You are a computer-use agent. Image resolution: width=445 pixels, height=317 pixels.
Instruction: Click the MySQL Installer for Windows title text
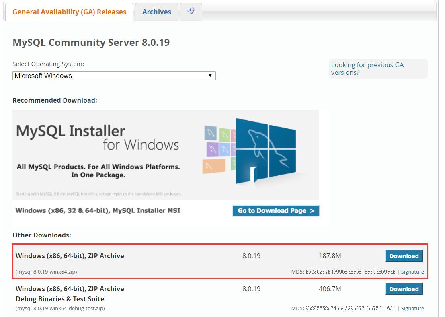coord(97,137)
